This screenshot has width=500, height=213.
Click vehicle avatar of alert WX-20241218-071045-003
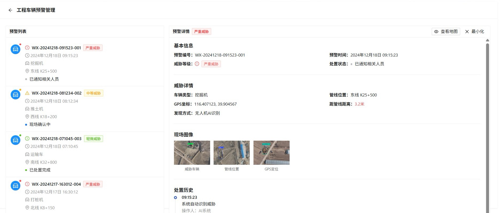(x=16, y=140)
